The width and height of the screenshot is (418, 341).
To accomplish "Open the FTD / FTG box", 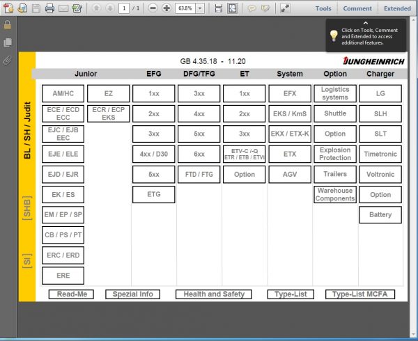I will click(199, 175).
